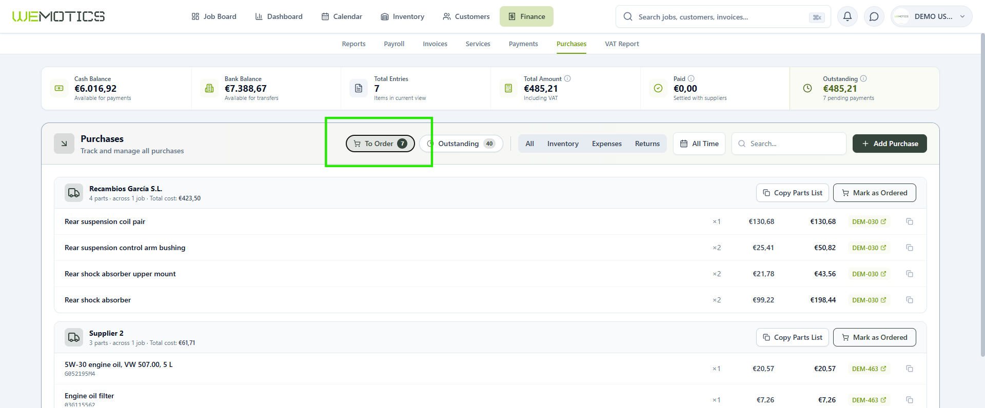Switch to the Payments tab

tap(523, 44)
